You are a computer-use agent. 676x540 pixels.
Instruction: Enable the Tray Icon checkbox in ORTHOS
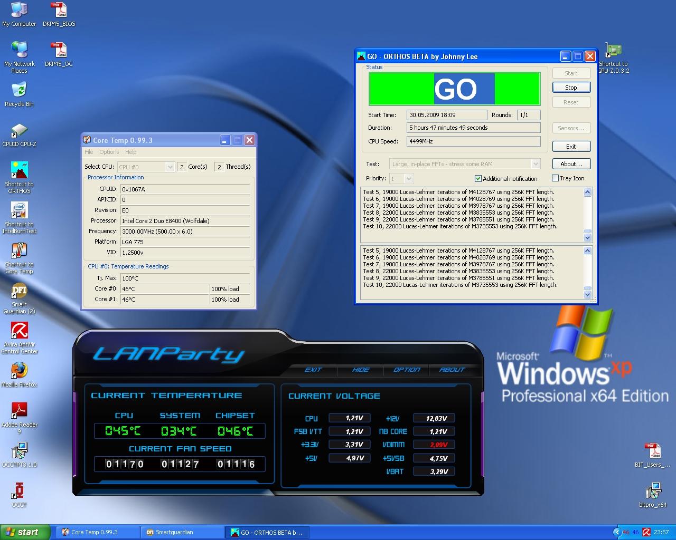555,178
